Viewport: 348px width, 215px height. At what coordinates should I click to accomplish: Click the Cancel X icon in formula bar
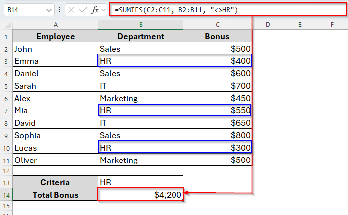(71, 10)
